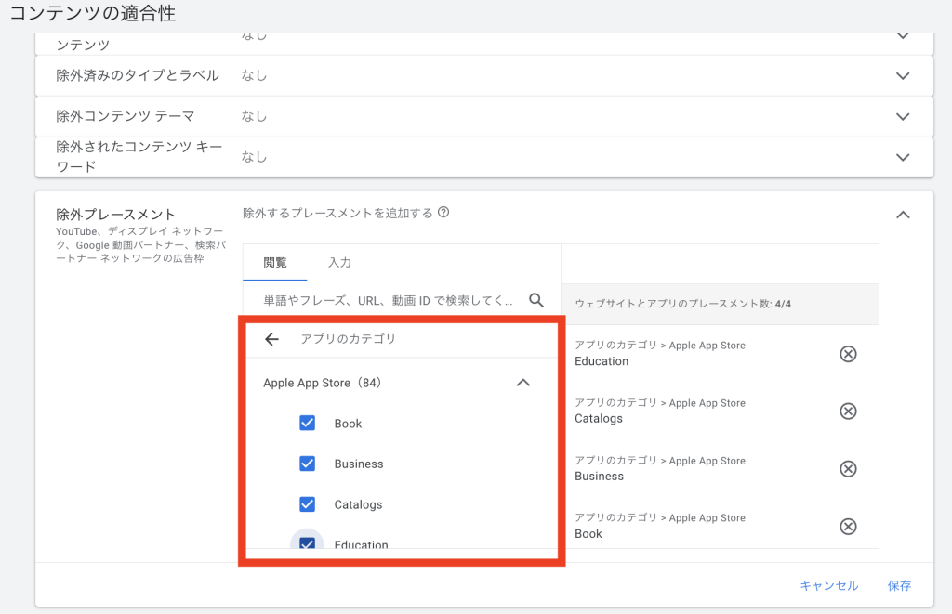
Task: Uncheck the Business category checkbox
Action: tap(308, 464)
